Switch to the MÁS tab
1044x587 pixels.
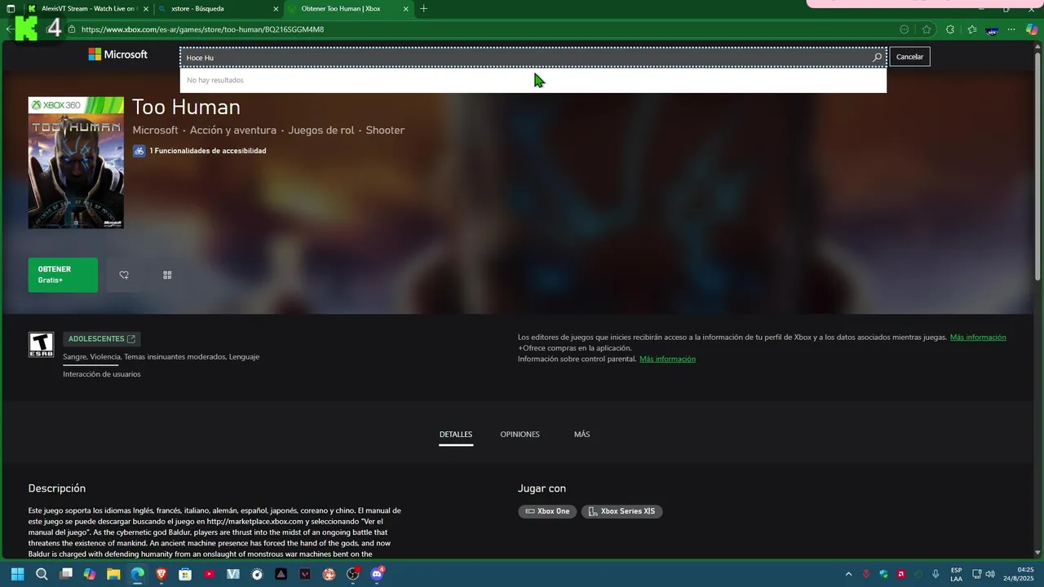[x=582, y=435]
